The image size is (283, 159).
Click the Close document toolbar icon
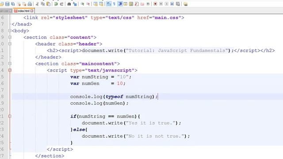(19, 4)
